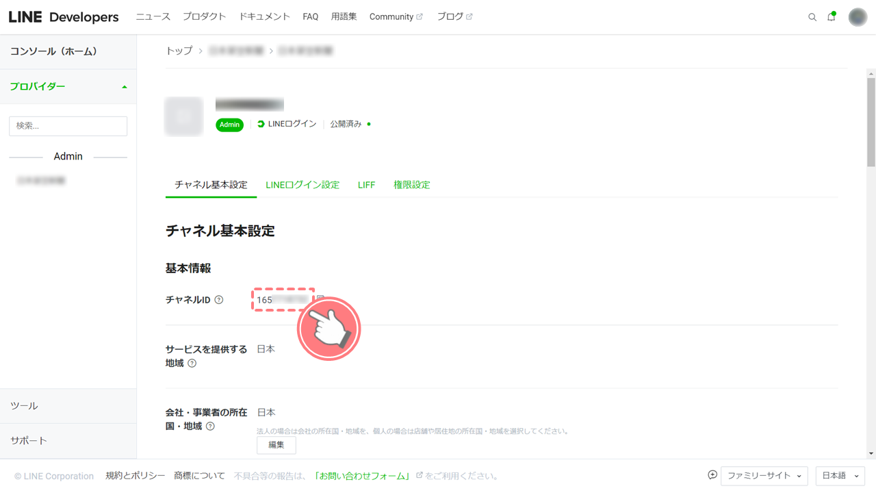Click the help icon beside チャネルID
876x493 pixels.
[x=219, y=300]
